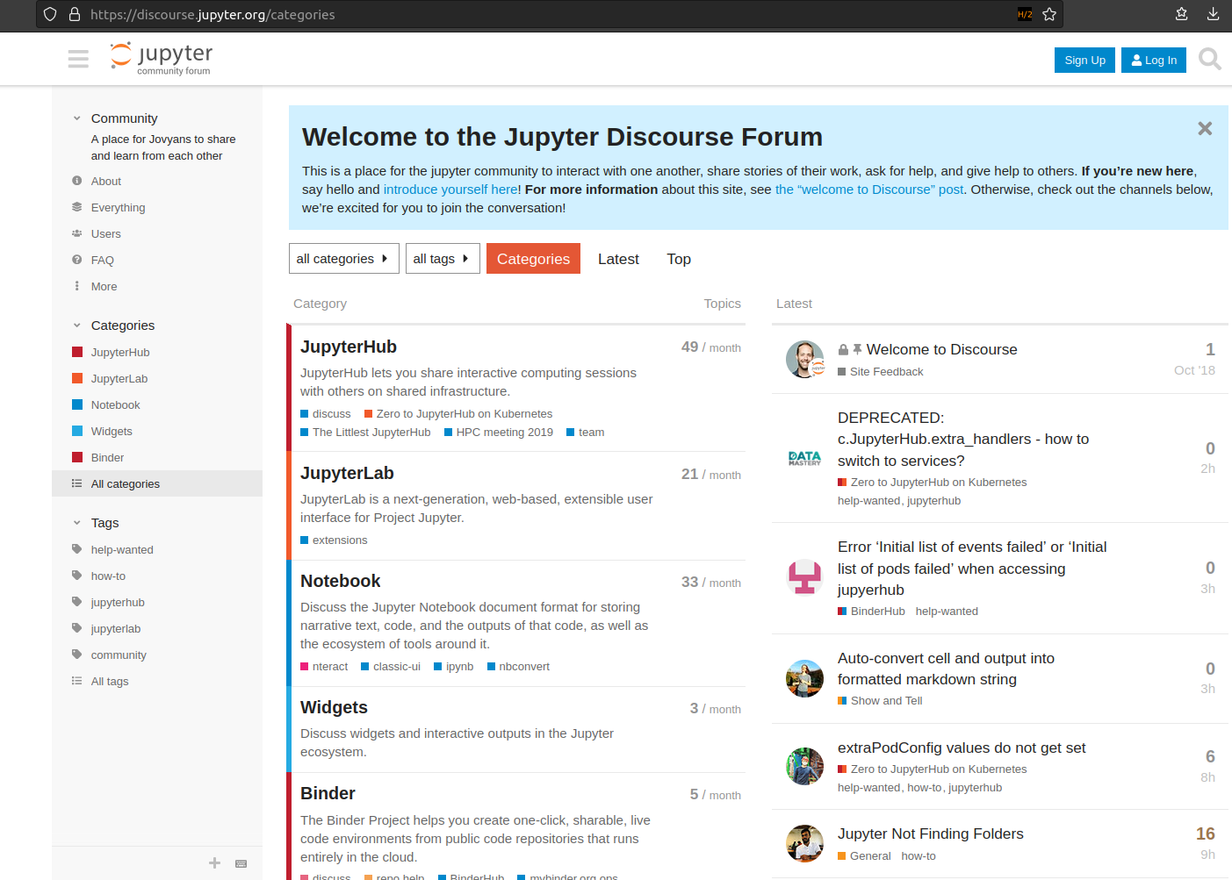Open the Widgets category heading
This screenshot has width=1232, height=880.
(334, 707)
